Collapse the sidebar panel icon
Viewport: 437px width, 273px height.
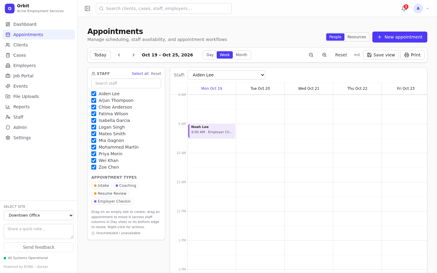click(x=87, y=8)
